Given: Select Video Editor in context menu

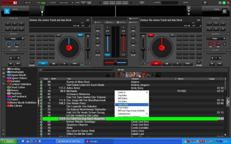Looking at the screenshot, I should click(x=132, y=105).
